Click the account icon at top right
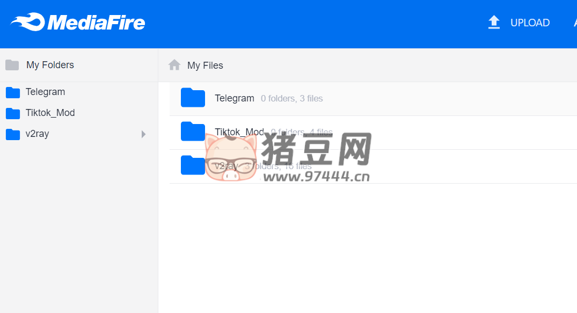Screen dimensions: 577x313 point(574,22)
